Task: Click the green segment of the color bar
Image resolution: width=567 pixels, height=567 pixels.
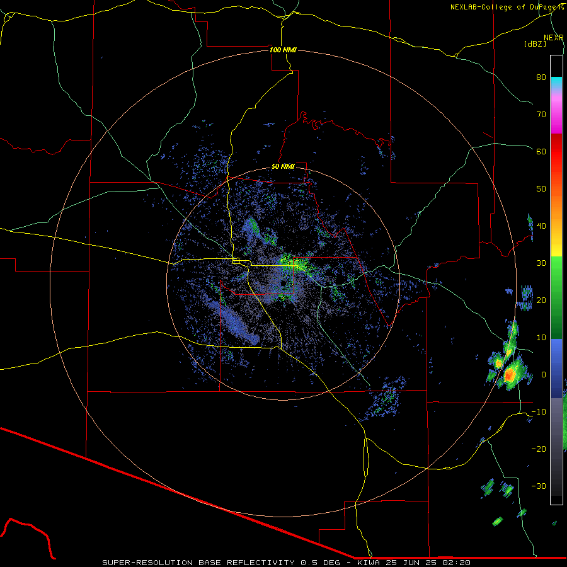Action: tap(556, 297)
